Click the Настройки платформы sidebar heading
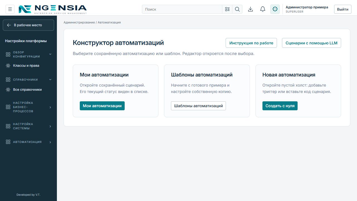357x201 pixels. (x=26, y=41)
